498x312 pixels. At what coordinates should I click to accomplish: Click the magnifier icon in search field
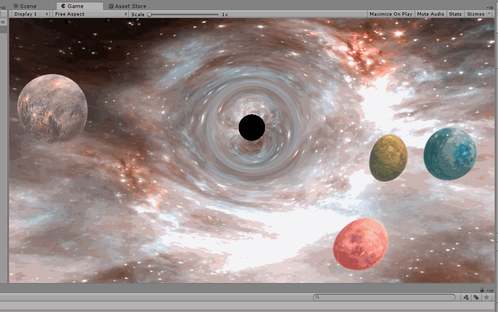(317, 297)
